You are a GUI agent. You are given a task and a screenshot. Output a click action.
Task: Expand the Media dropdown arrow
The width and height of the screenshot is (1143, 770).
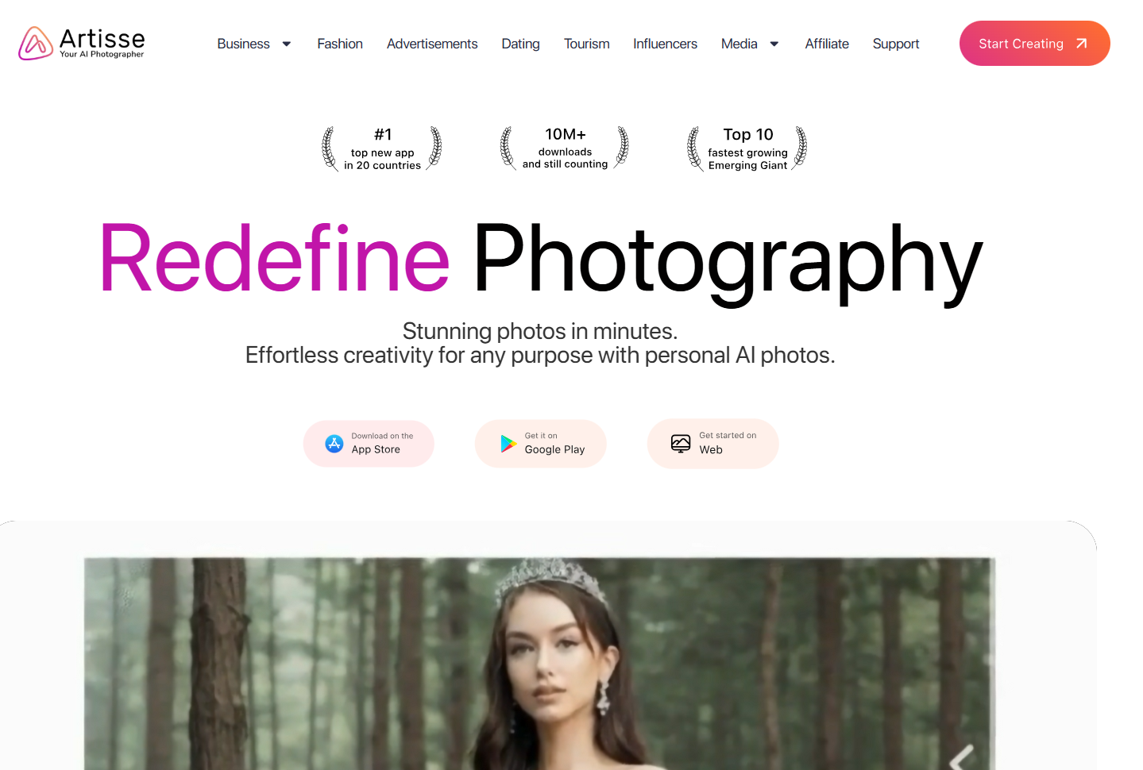pyautogui.click(x=774, y=44)
